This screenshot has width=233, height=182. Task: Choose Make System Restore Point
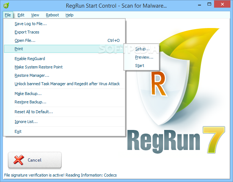click(64, 67)
